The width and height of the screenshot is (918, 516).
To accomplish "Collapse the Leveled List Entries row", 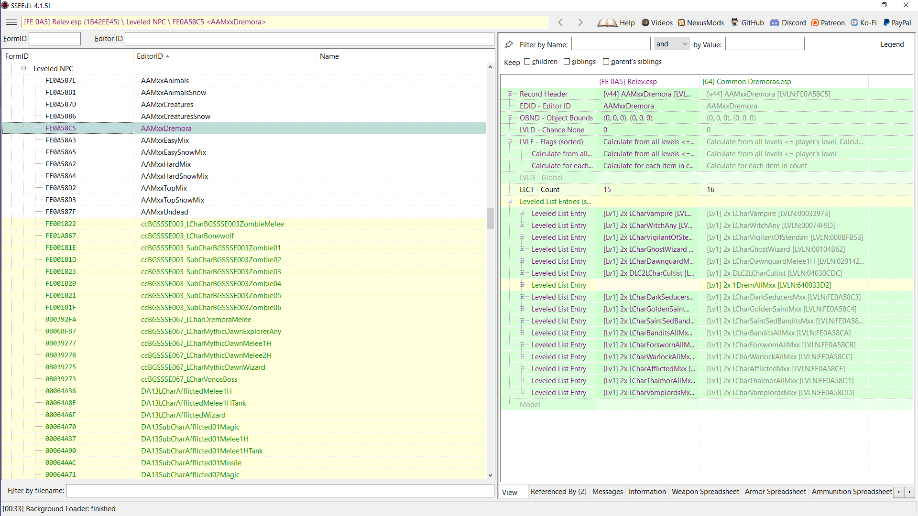I will 510,201.
